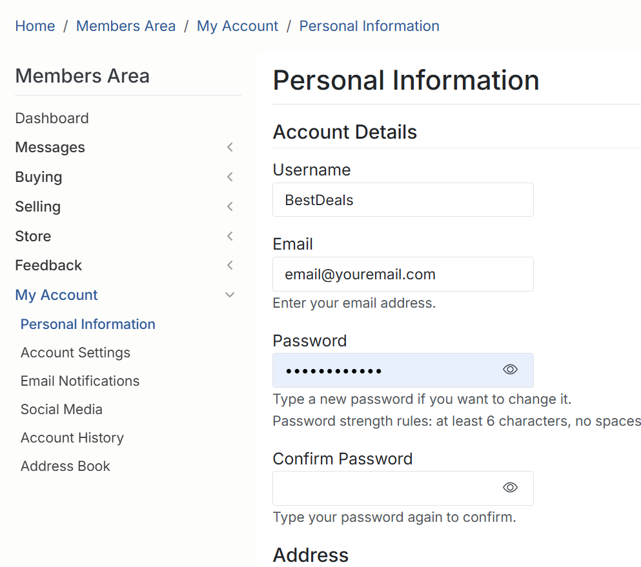Open My Account from the breadcrumb
The height and width of the screenshot is (567, 641).
coord(238,26)
